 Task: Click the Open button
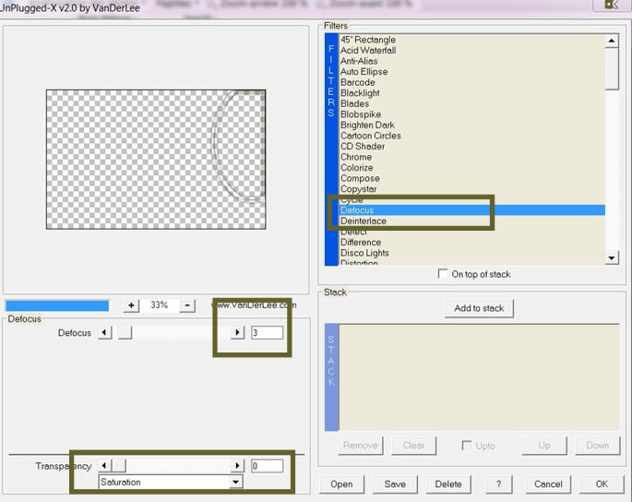[341, 484]
